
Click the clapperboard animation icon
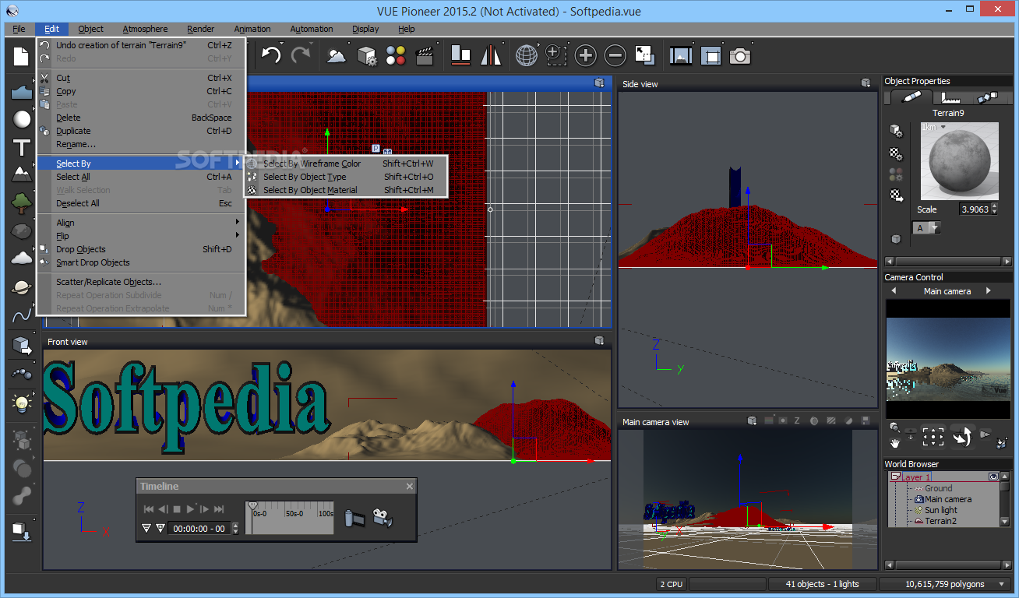click(425, 55)
